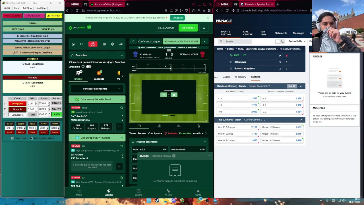Open downloads icon in LotoGreen browser toolbar
364x205 pixels.
[x=204, y=11]
